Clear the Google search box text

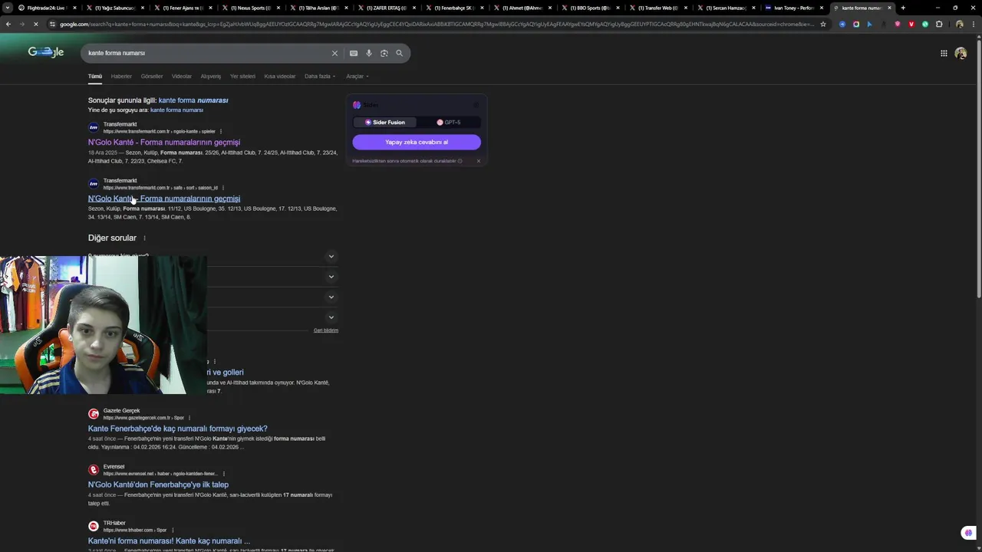pyautogui.click(x=334, y=53)
